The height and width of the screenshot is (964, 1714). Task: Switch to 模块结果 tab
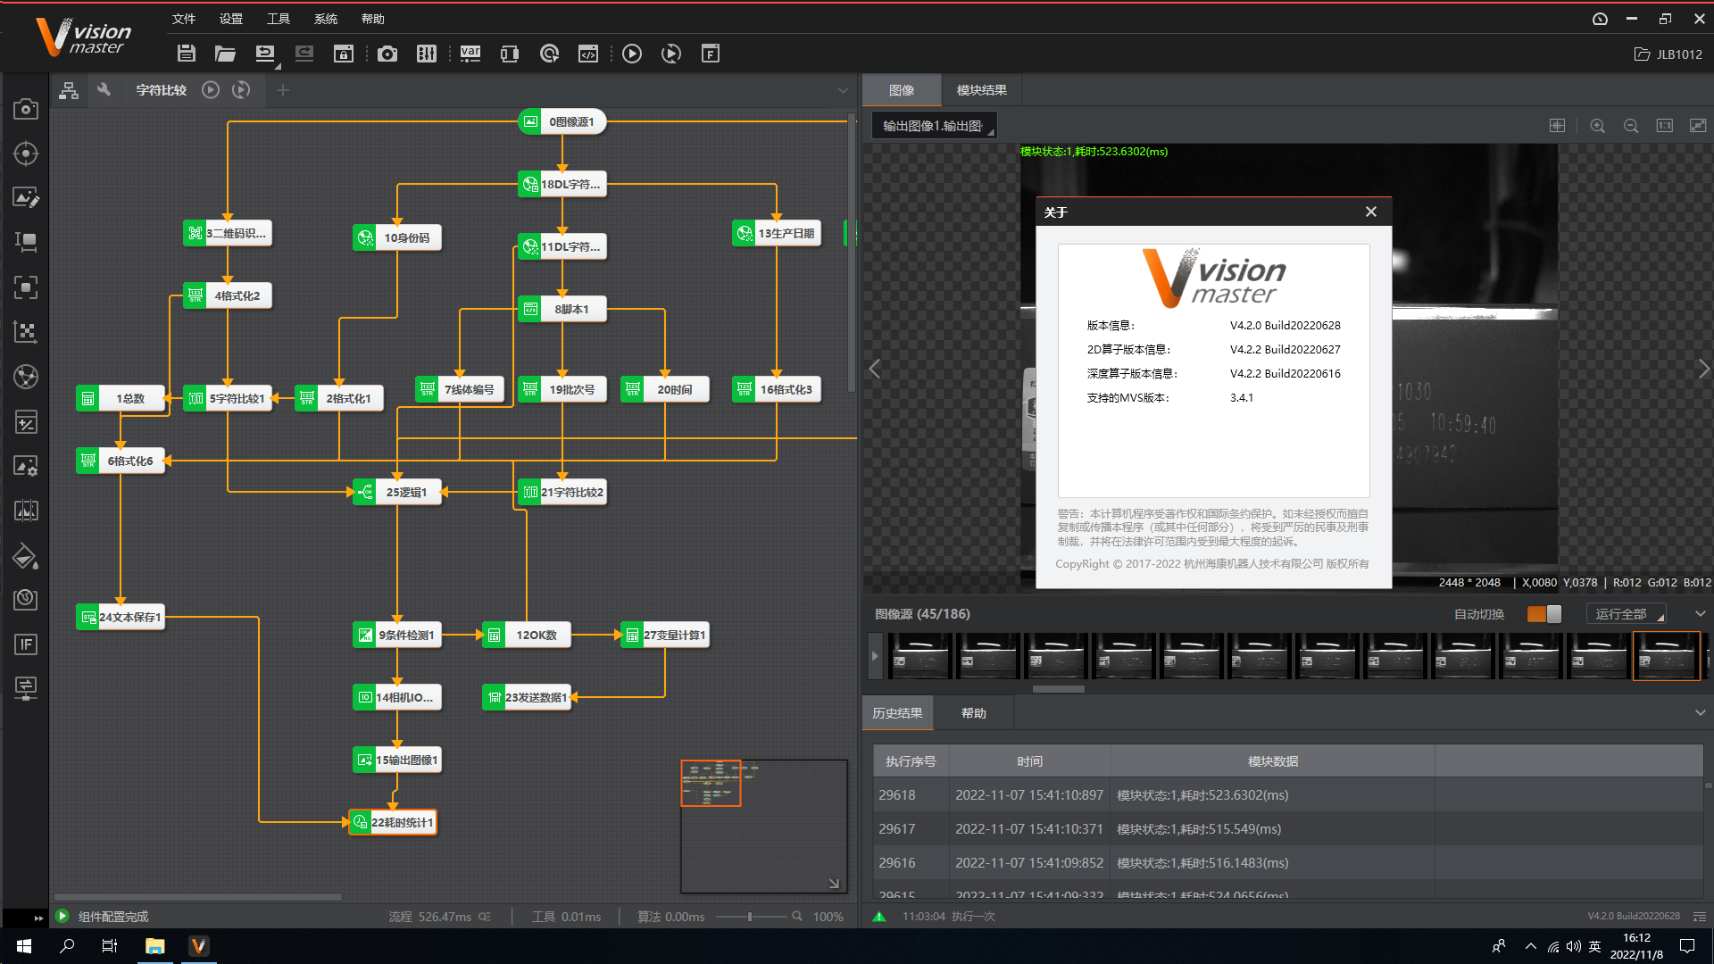[x=982, y=89]
